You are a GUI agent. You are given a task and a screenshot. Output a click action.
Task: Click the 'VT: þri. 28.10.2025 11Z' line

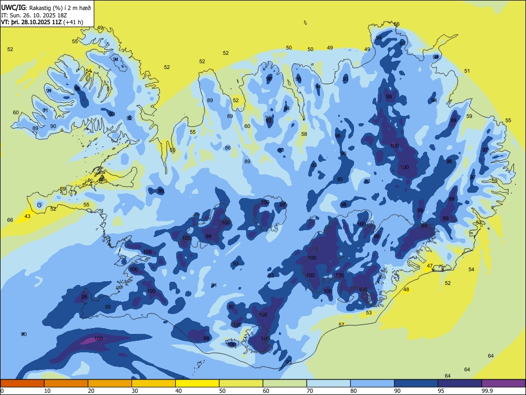[31, 22]
